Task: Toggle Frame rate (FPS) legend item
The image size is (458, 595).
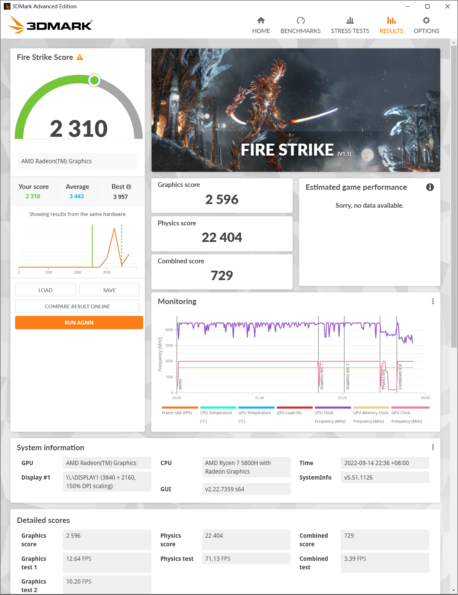Action: [180, 411]
